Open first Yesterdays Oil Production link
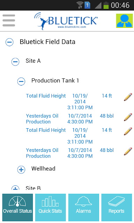The width and height of the screenshot is (134, 223). [42, 119]
